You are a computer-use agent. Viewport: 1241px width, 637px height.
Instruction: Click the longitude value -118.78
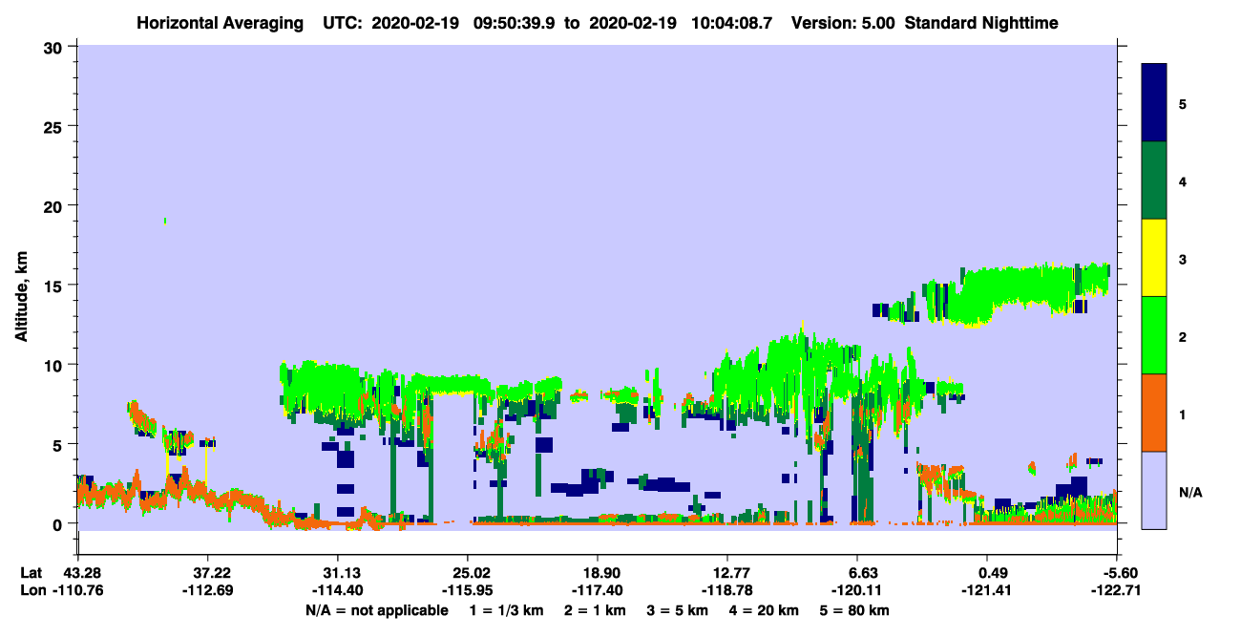pos(727,590)
